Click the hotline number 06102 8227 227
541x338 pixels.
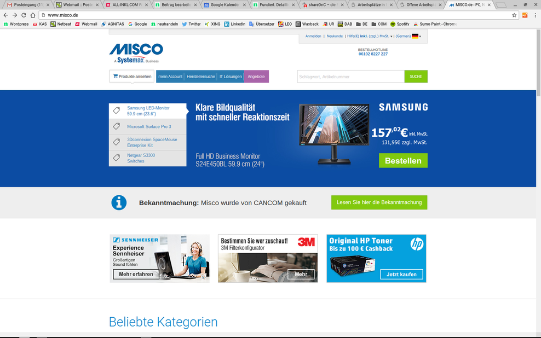pos(373,54)
